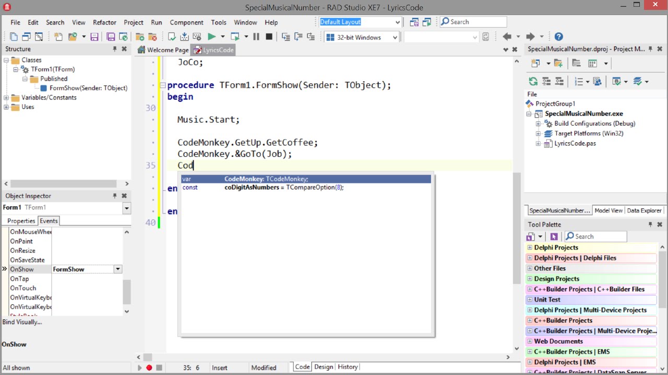Viewport: 668px width, 375px height.
Task: Toggle the Structure panel pin
Action: click(114, 49)
